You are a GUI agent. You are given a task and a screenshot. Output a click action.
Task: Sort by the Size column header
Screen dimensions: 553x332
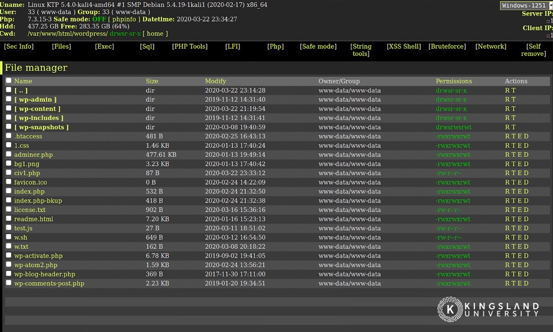click(x=152, y=81)
